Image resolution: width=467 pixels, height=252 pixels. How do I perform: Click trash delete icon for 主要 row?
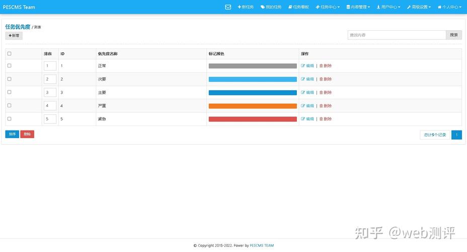click(x=321, y=92)
